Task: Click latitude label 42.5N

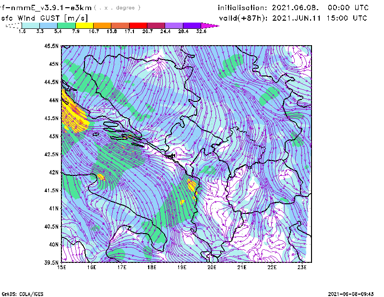Action: pyautogui.click(x=51, y=154)
